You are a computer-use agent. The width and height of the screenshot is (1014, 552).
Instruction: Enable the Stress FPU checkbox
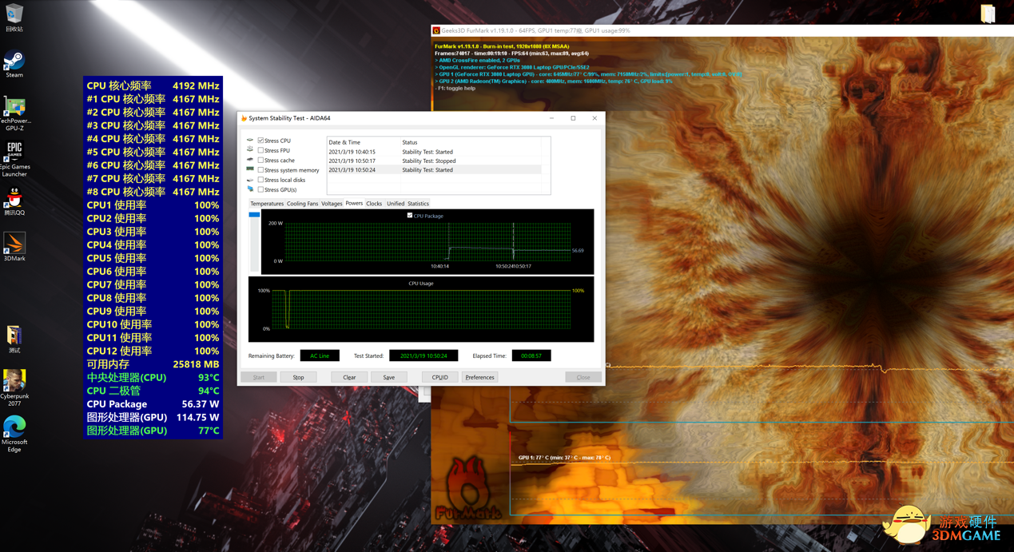click(x=260, y=150)
